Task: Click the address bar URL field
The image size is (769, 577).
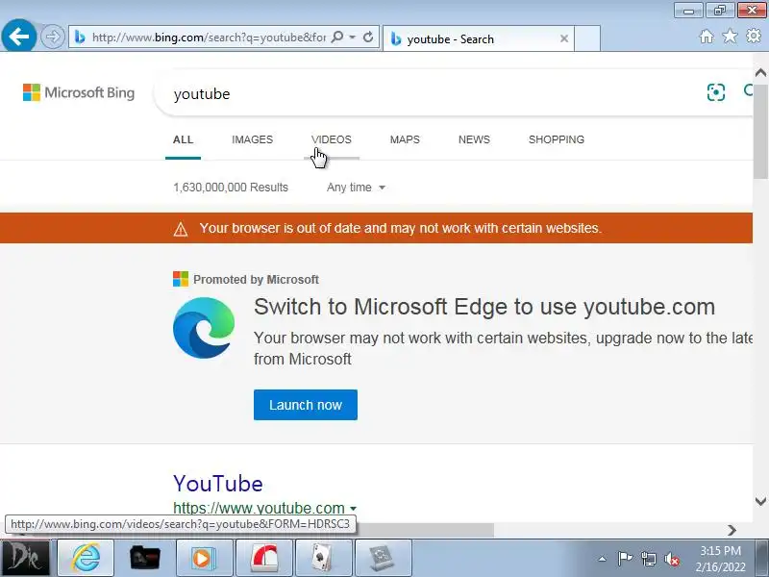Action: click(209, 38)
